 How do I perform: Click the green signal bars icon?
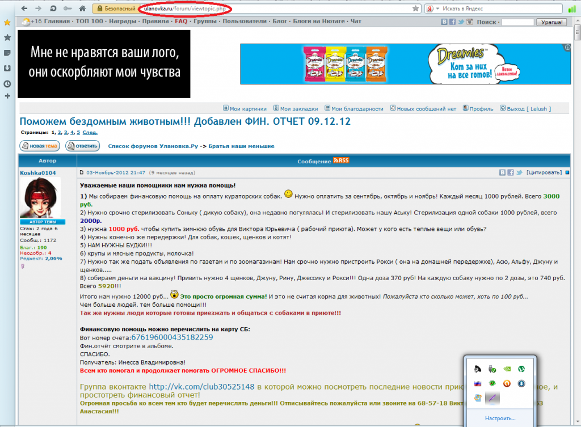pyautogui.click(x=572, y=9)
